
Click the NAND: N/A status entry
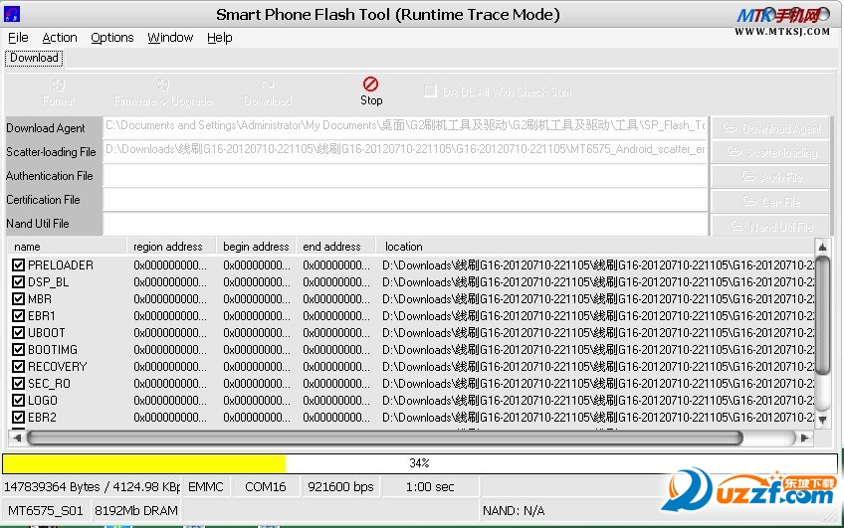pos(514,510)
